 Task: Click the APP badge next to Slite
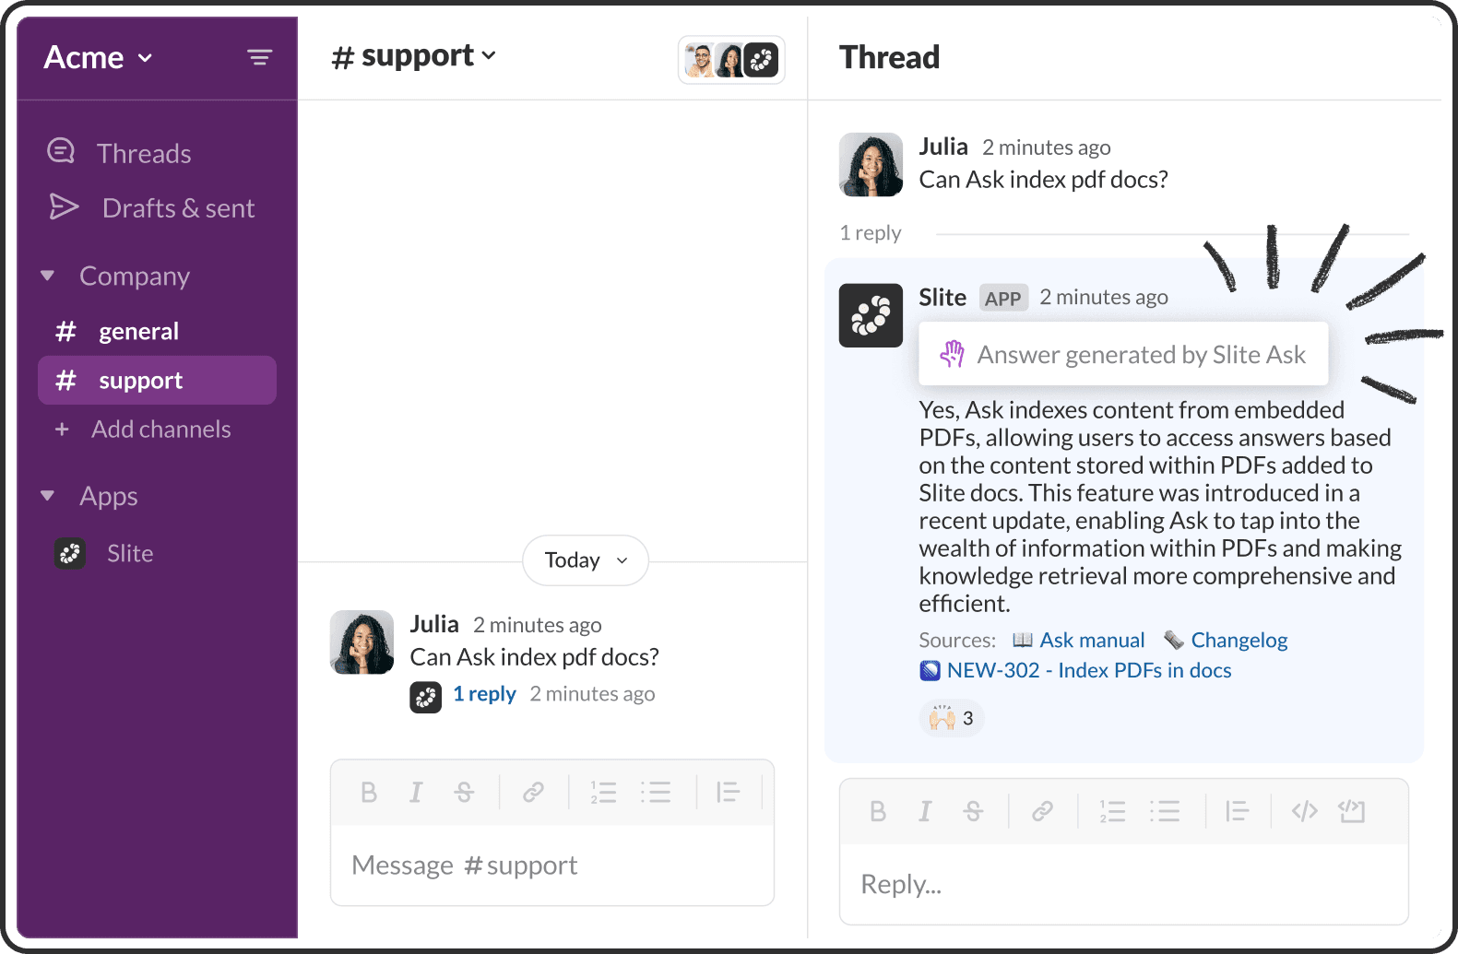point(1002,298)
